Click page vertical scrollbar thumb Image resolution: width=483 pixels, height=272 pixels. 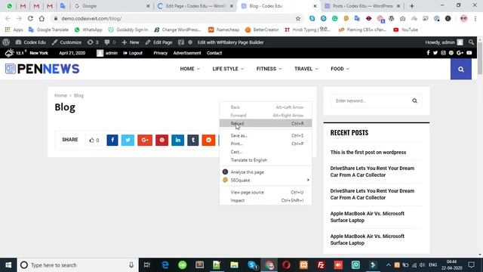(x=480, y=58)
